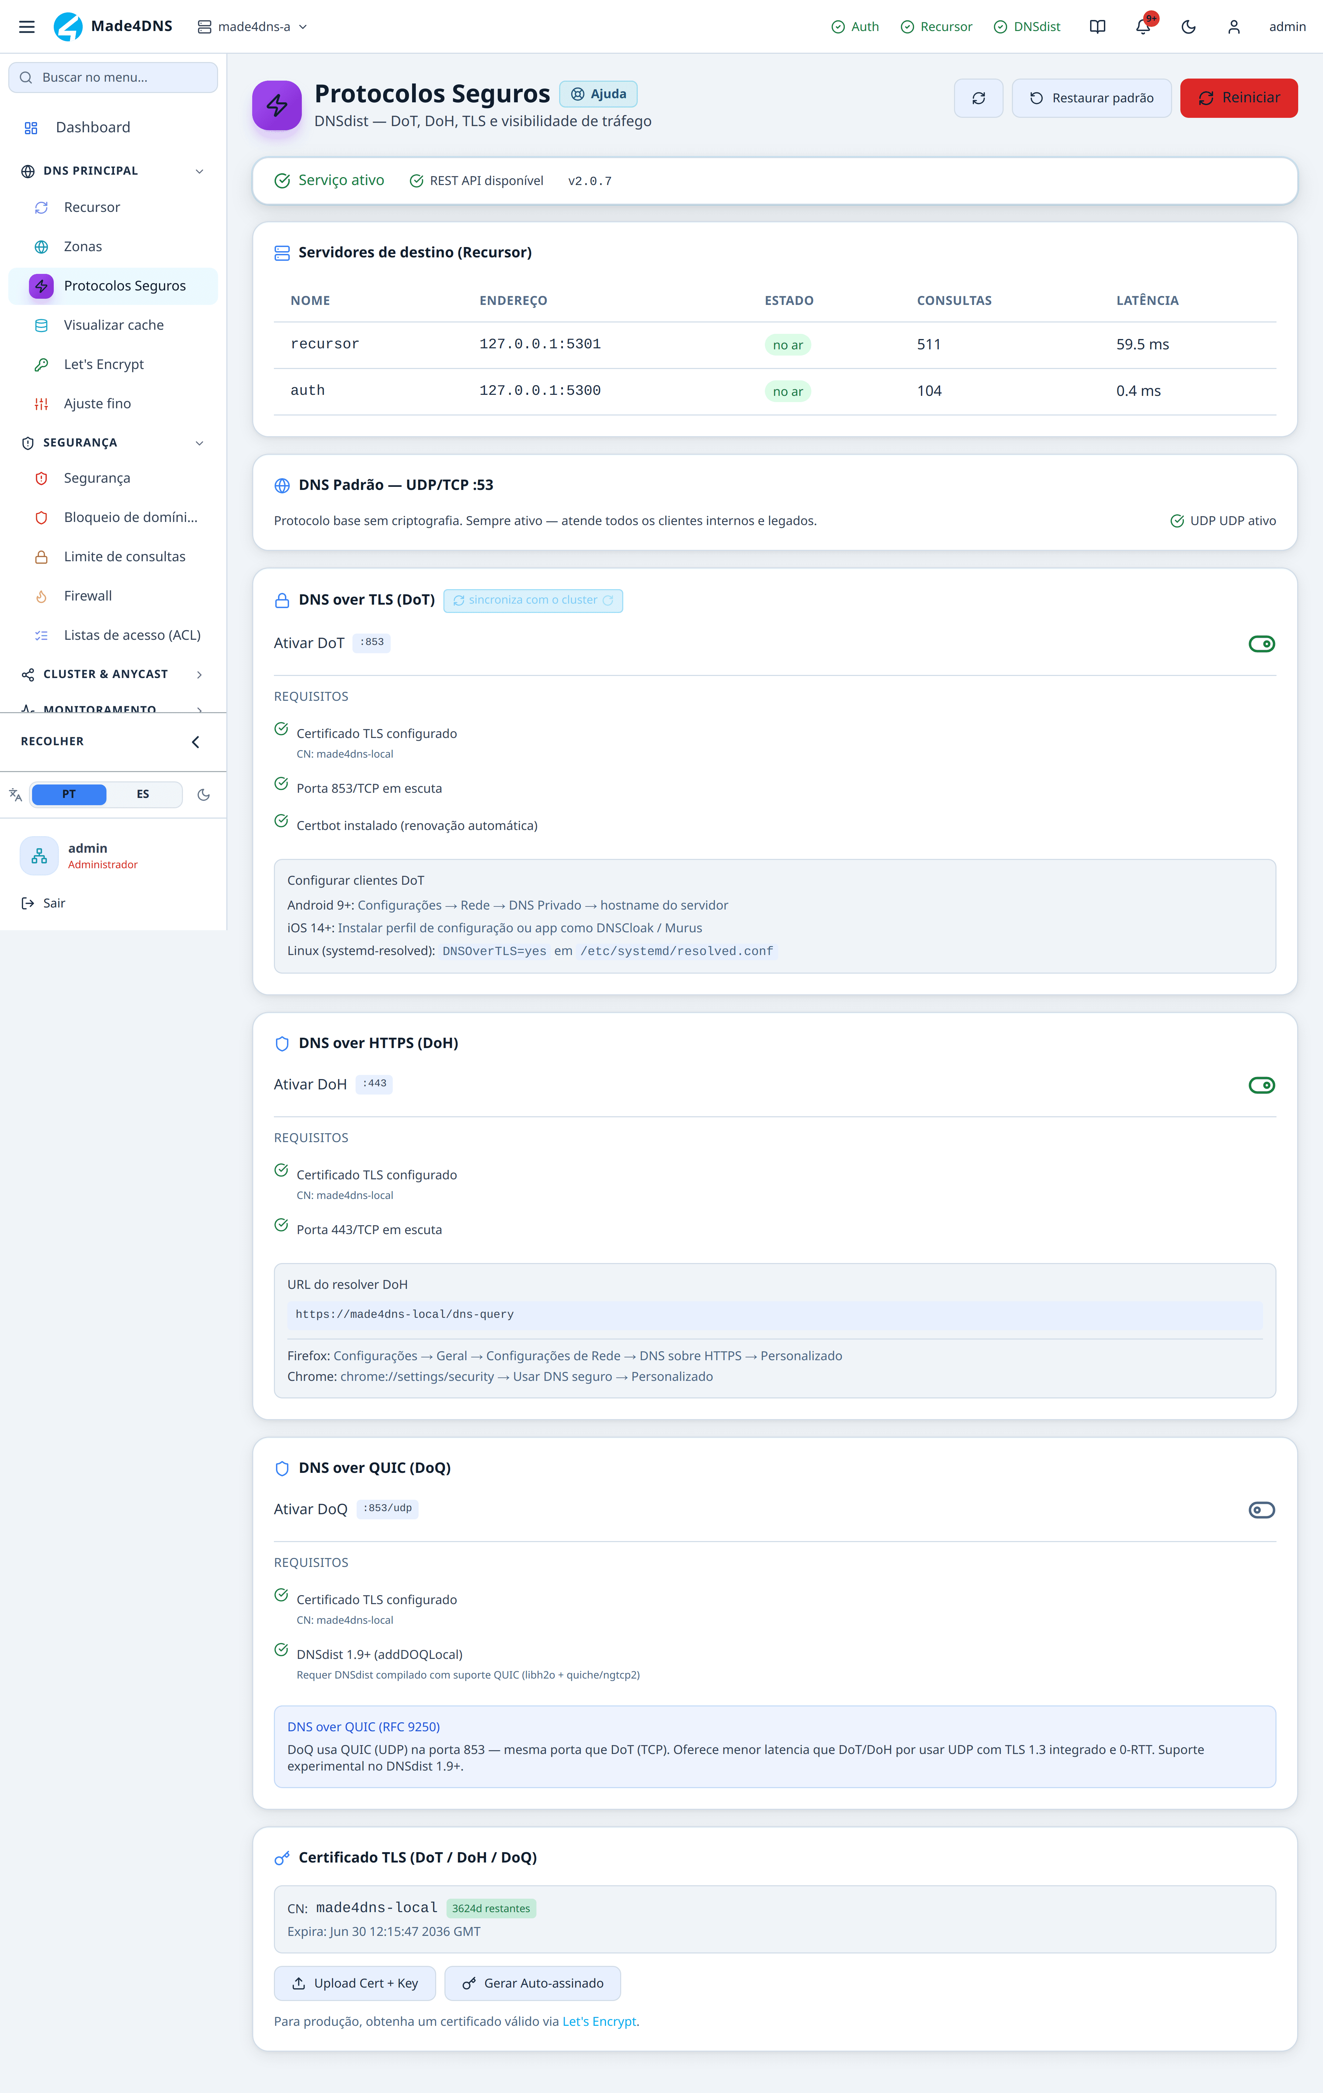The height and width of the screenshot is (2093, 1323).
Task: Open Limite de consultas item
Action: 113,556
